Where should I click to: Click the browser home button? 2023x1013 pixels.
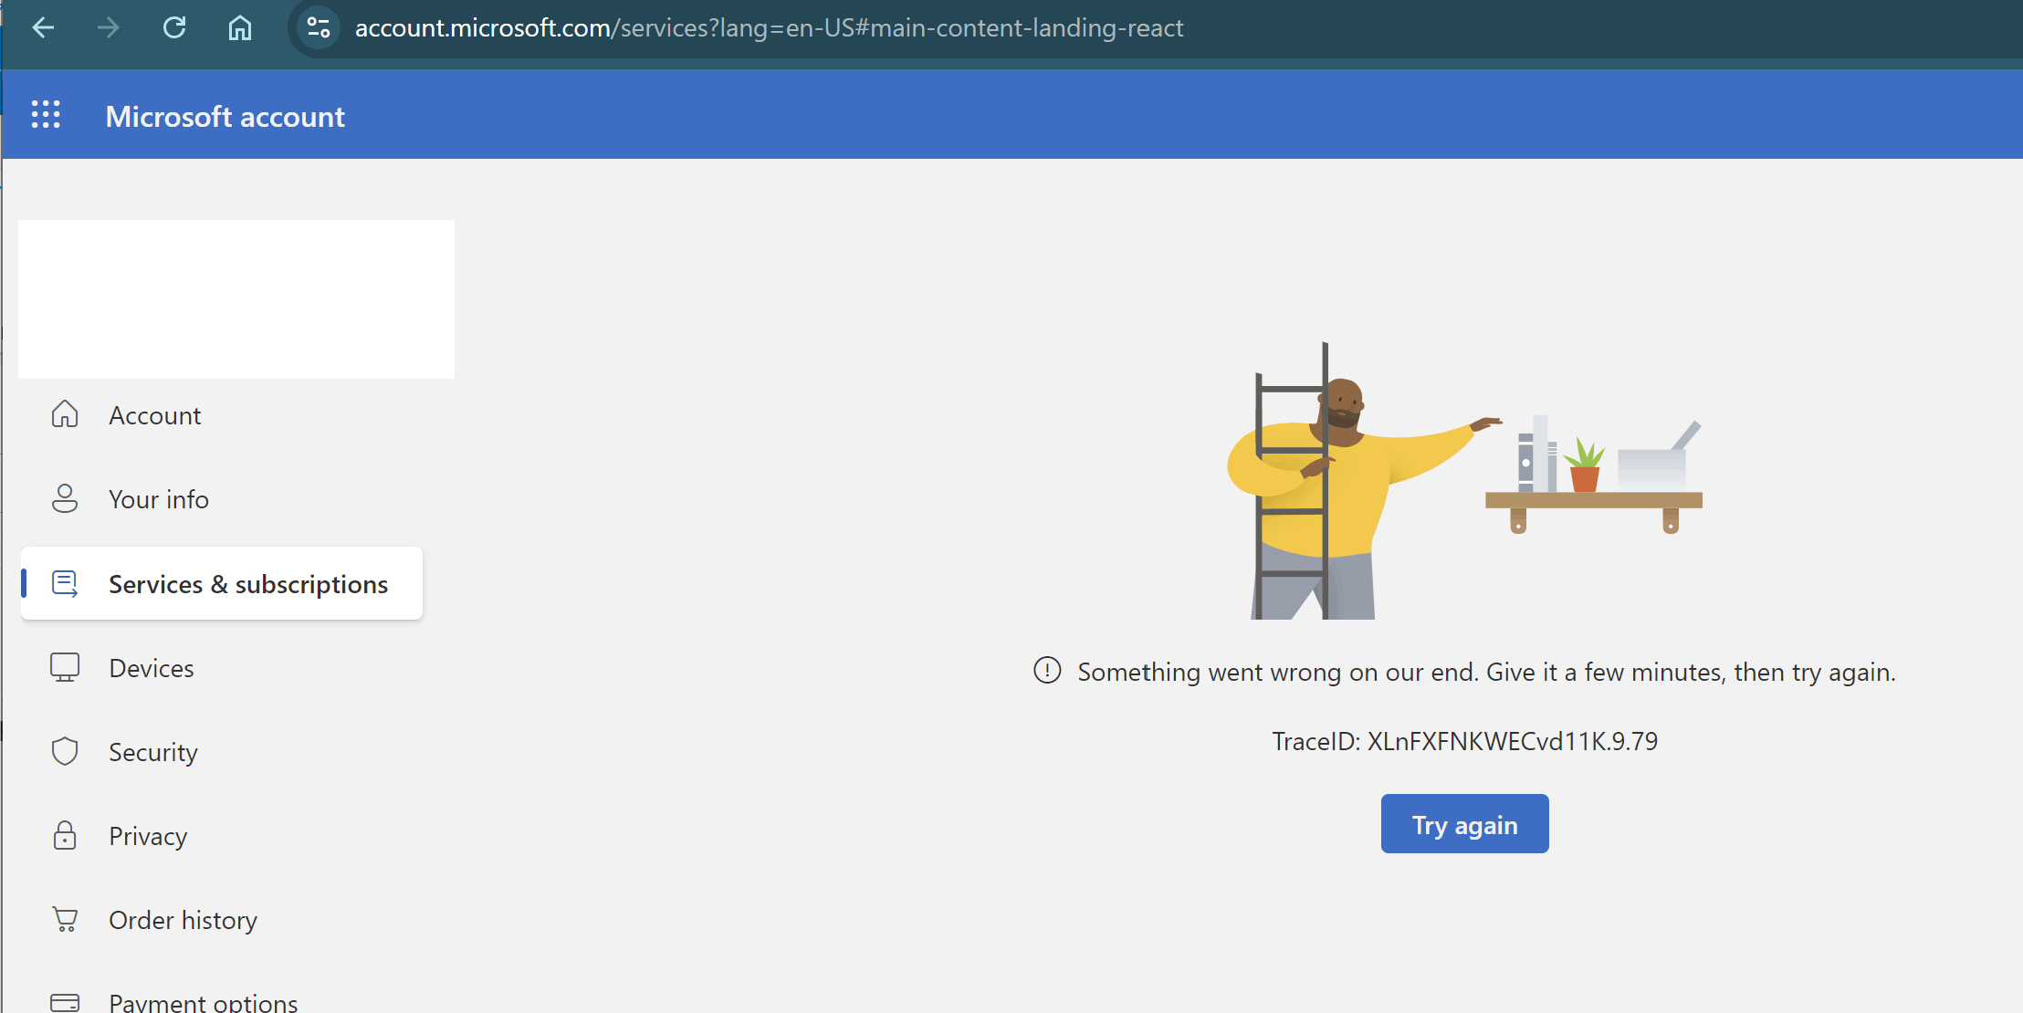[x=240, y=27]
